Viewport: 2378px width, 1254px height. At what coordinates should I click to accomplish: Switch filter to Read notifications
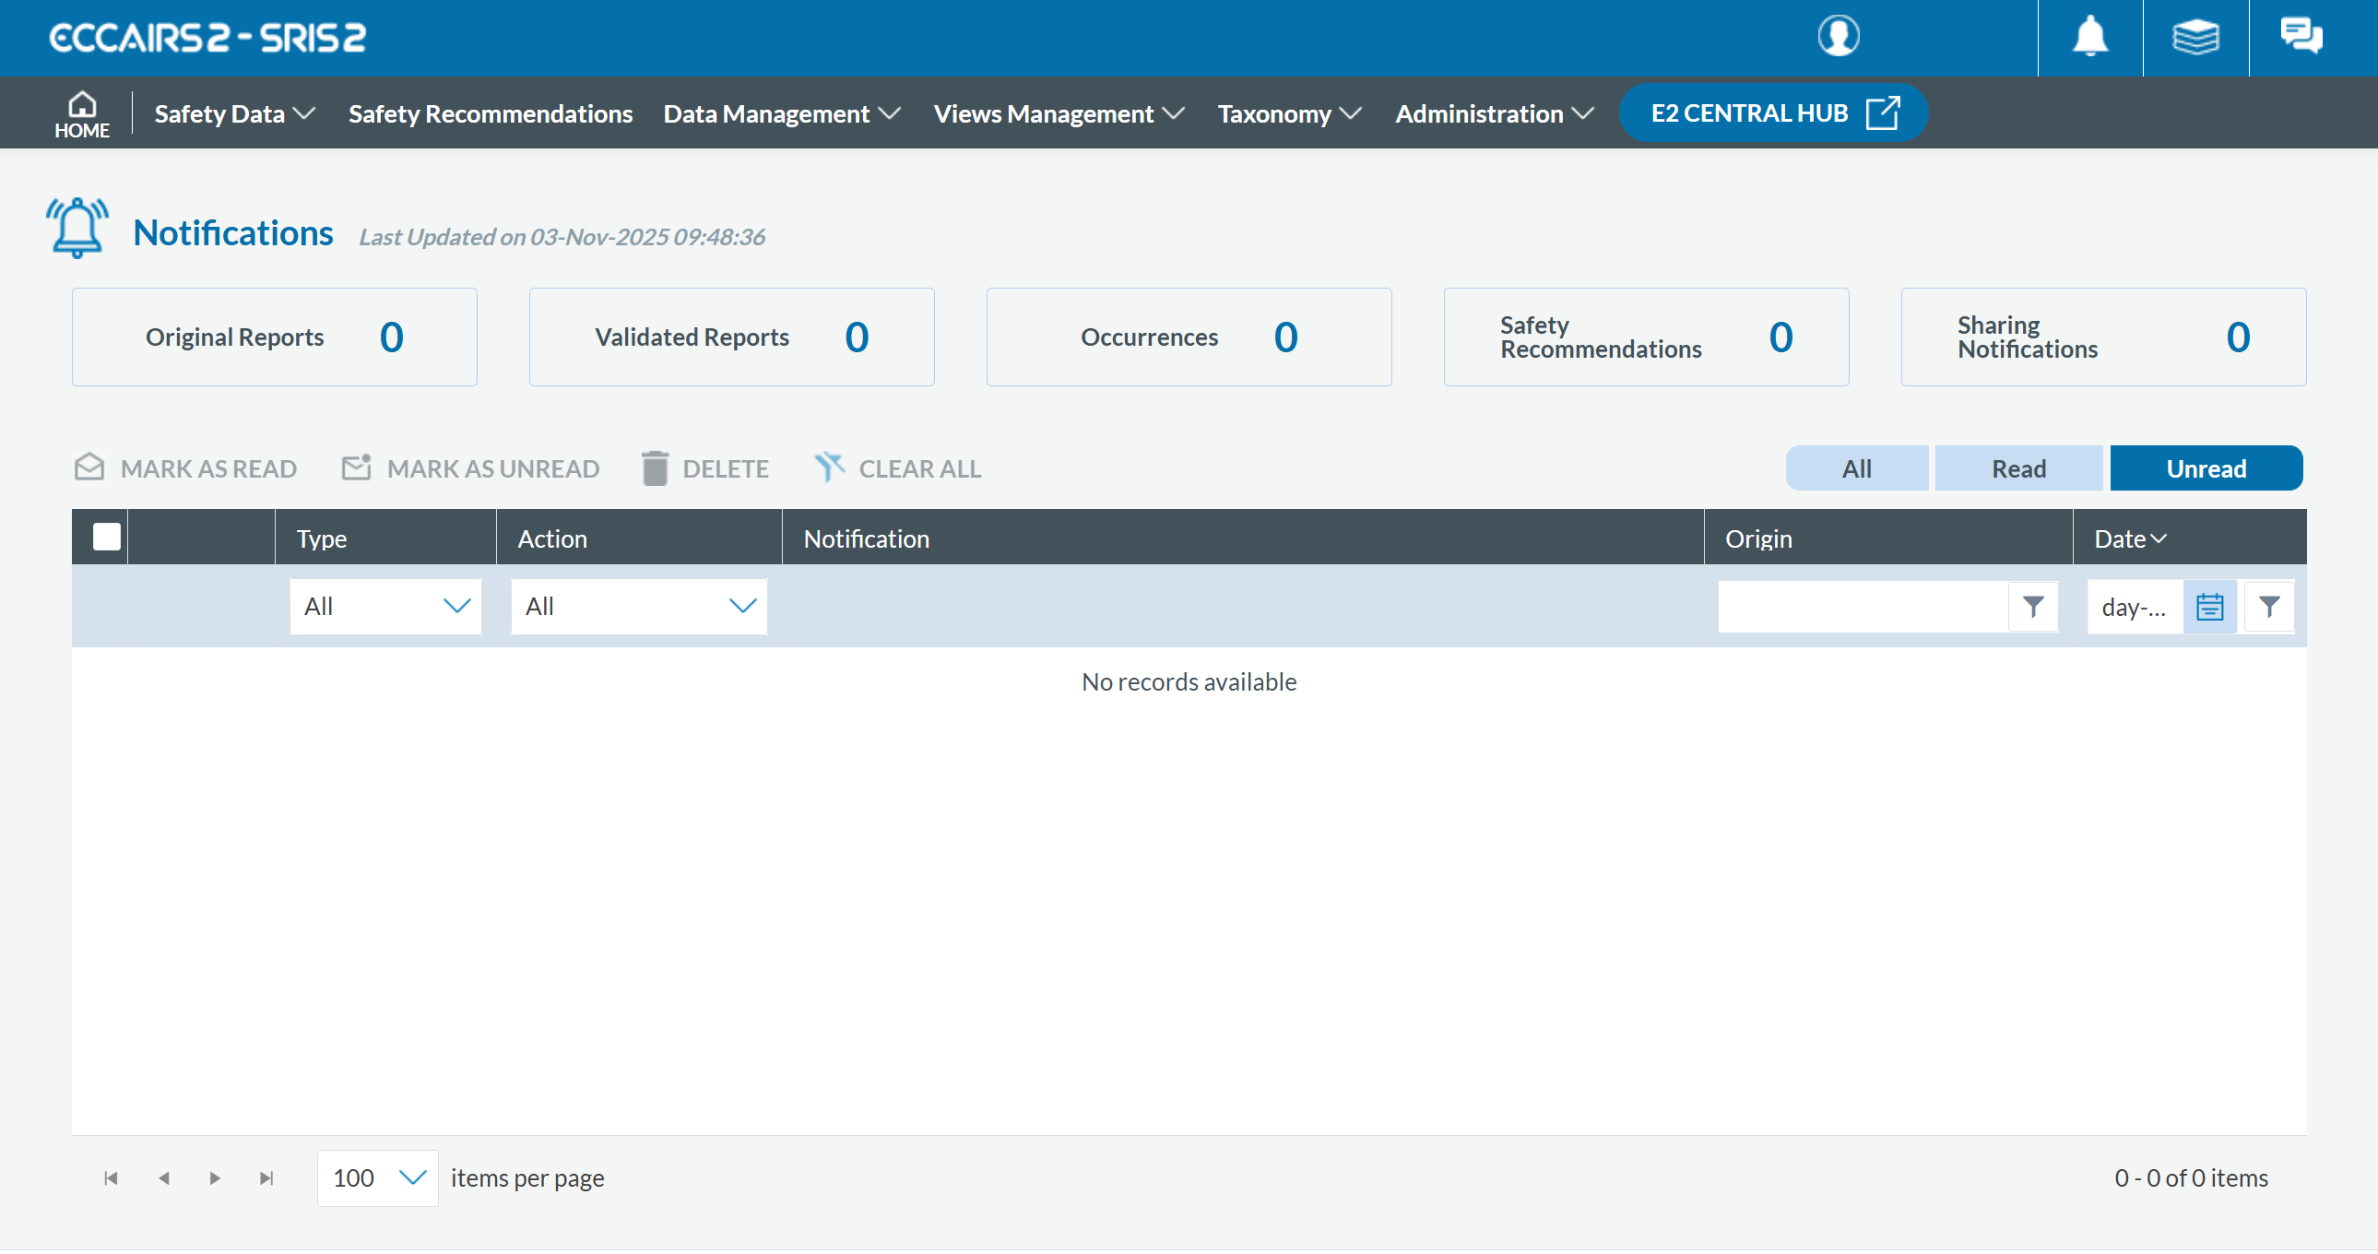[x=2019, y=468]
